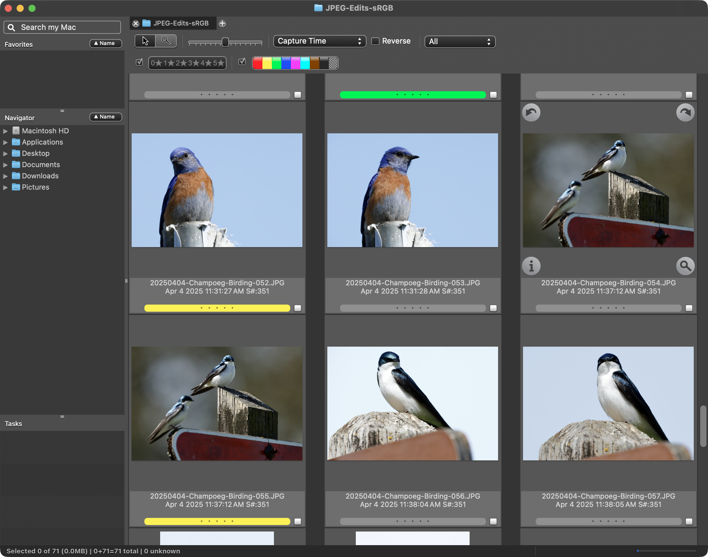Viewport: 708px width, 557px height.
Task: Select the red color class swatch
Action: [258, 63]
